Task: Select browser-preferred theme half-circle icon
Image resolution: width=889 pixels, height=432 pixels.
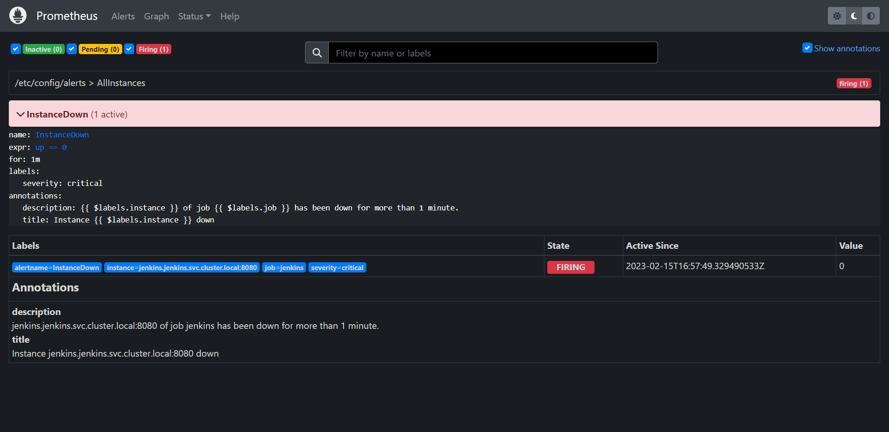Action: pos(871,16)
